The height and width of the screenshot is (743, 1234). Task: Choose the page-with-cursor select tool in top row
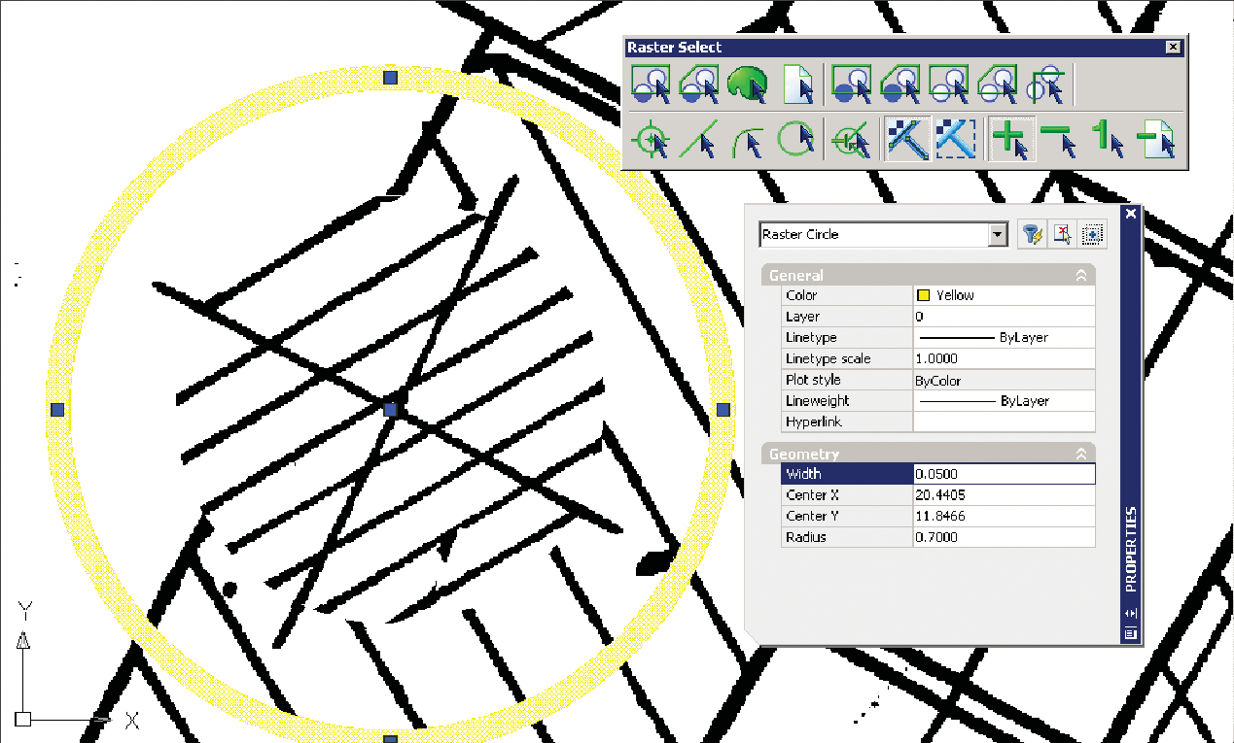pyautogui.click(x=796, y=84)
